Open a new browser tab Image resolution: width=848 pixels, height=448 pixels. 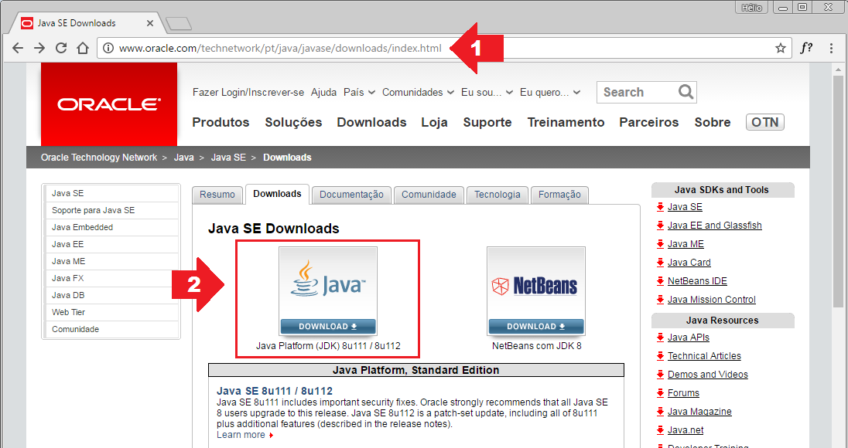179,23
